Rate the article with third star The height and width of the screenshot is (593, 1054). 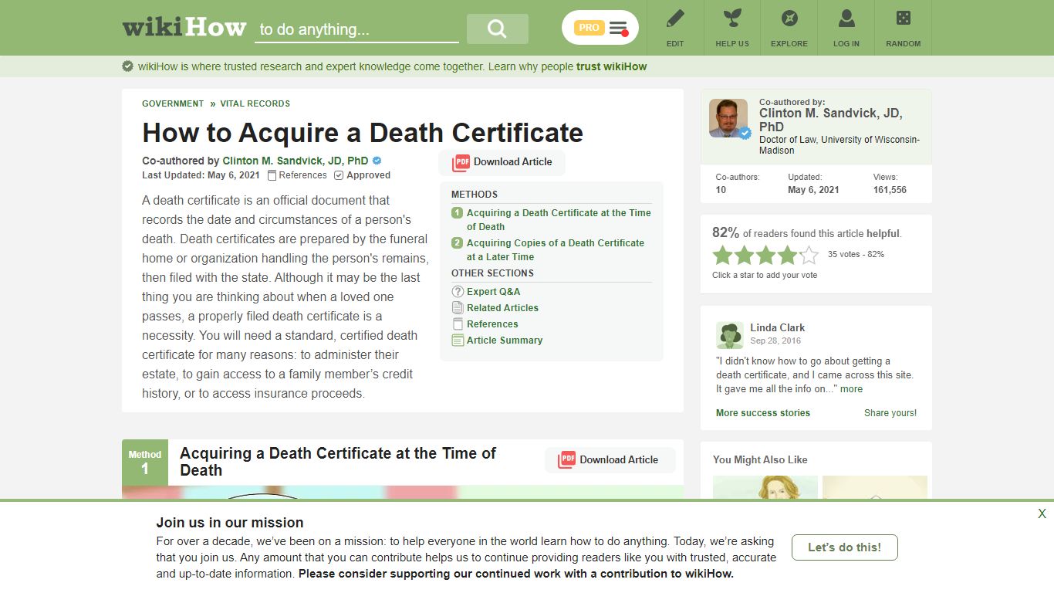pyautogui.click(x=765, y=255)
